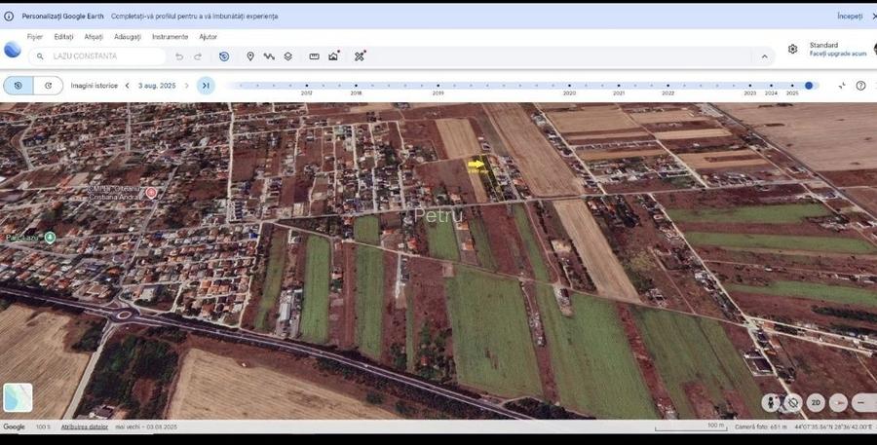
Task: Open the Fișier menu
Action: click(35, 36)
